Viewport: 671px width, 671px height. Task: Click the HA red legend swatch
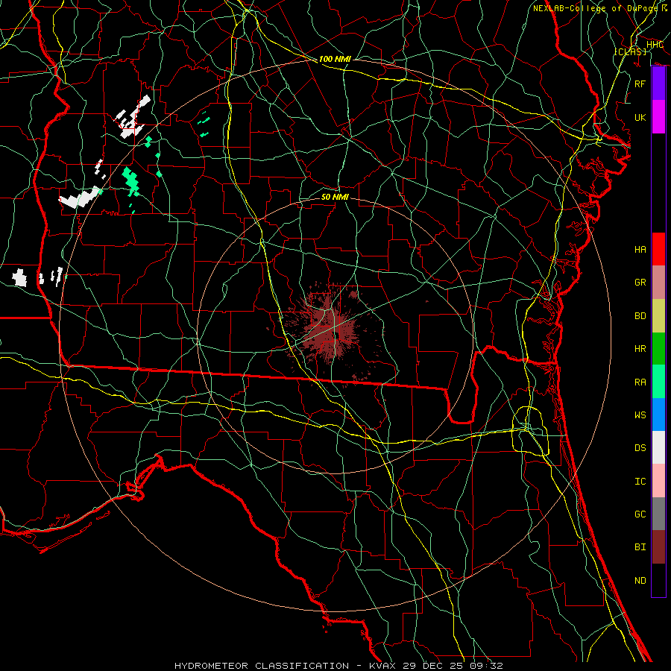point(658,249)
